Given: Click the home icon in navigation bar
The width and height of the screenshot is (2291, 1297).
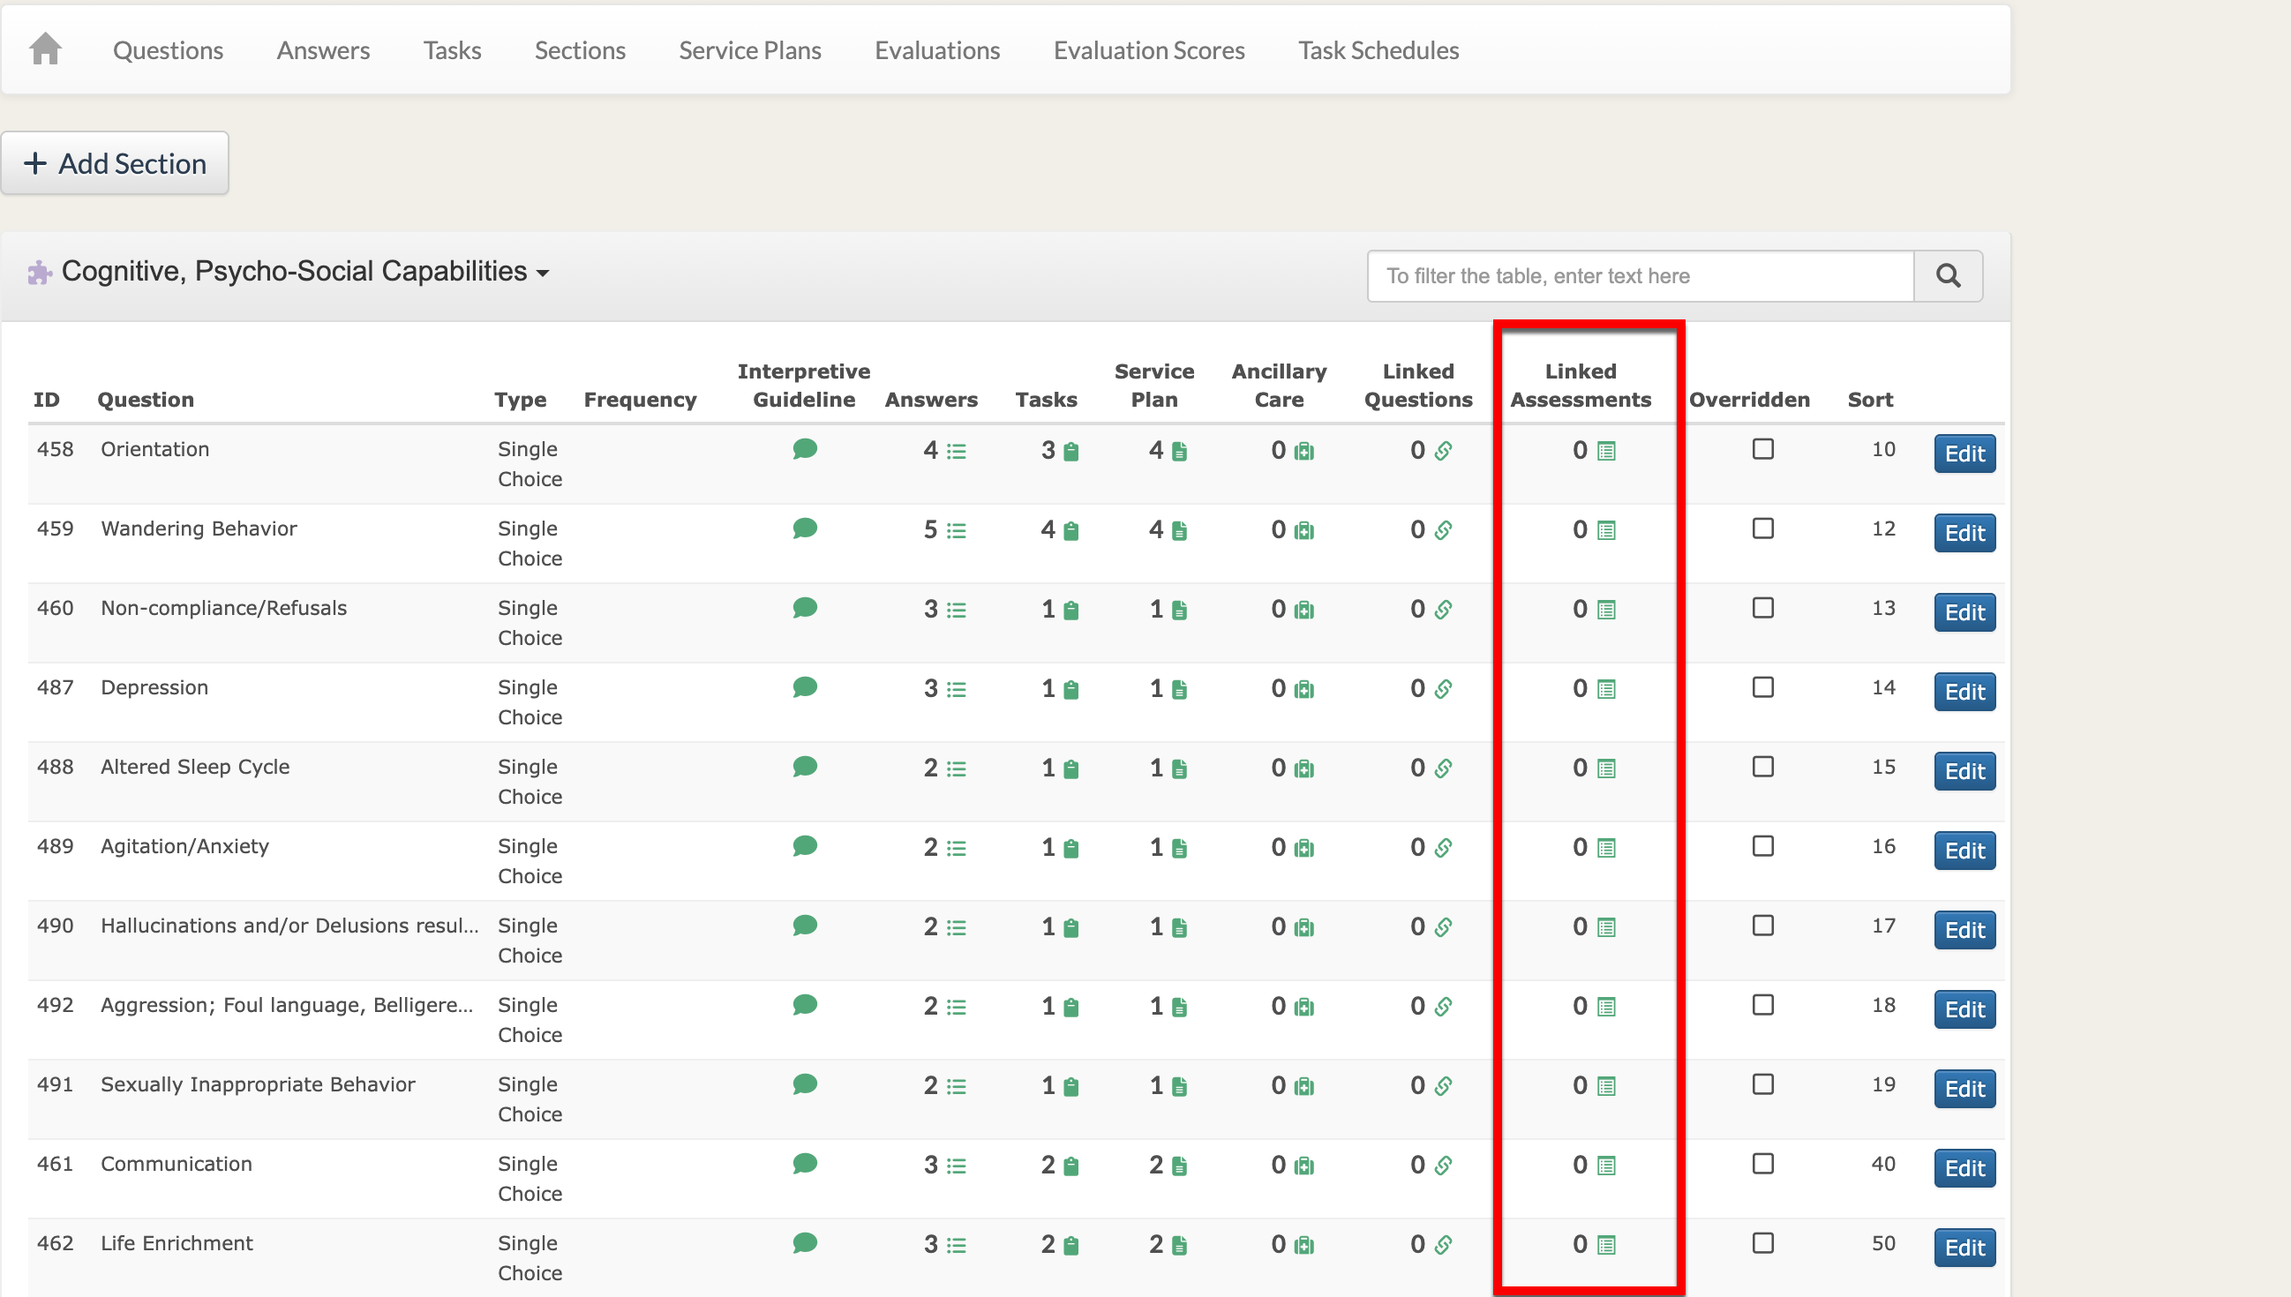Looking at the screenshot, I should (x=44, y=49).
